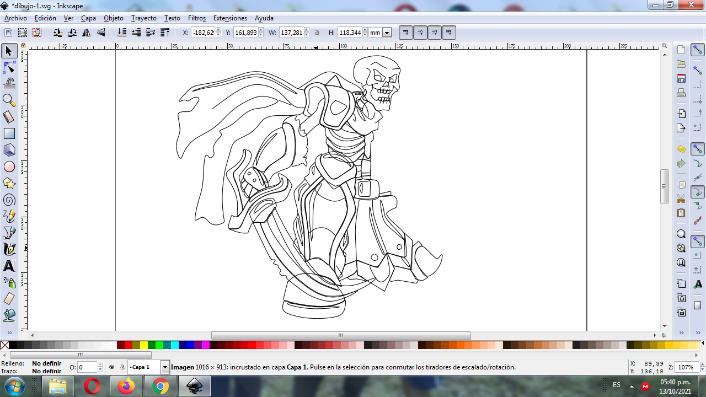Click Lower selection to bottom icon
The image size is (706, 397).
121,33
